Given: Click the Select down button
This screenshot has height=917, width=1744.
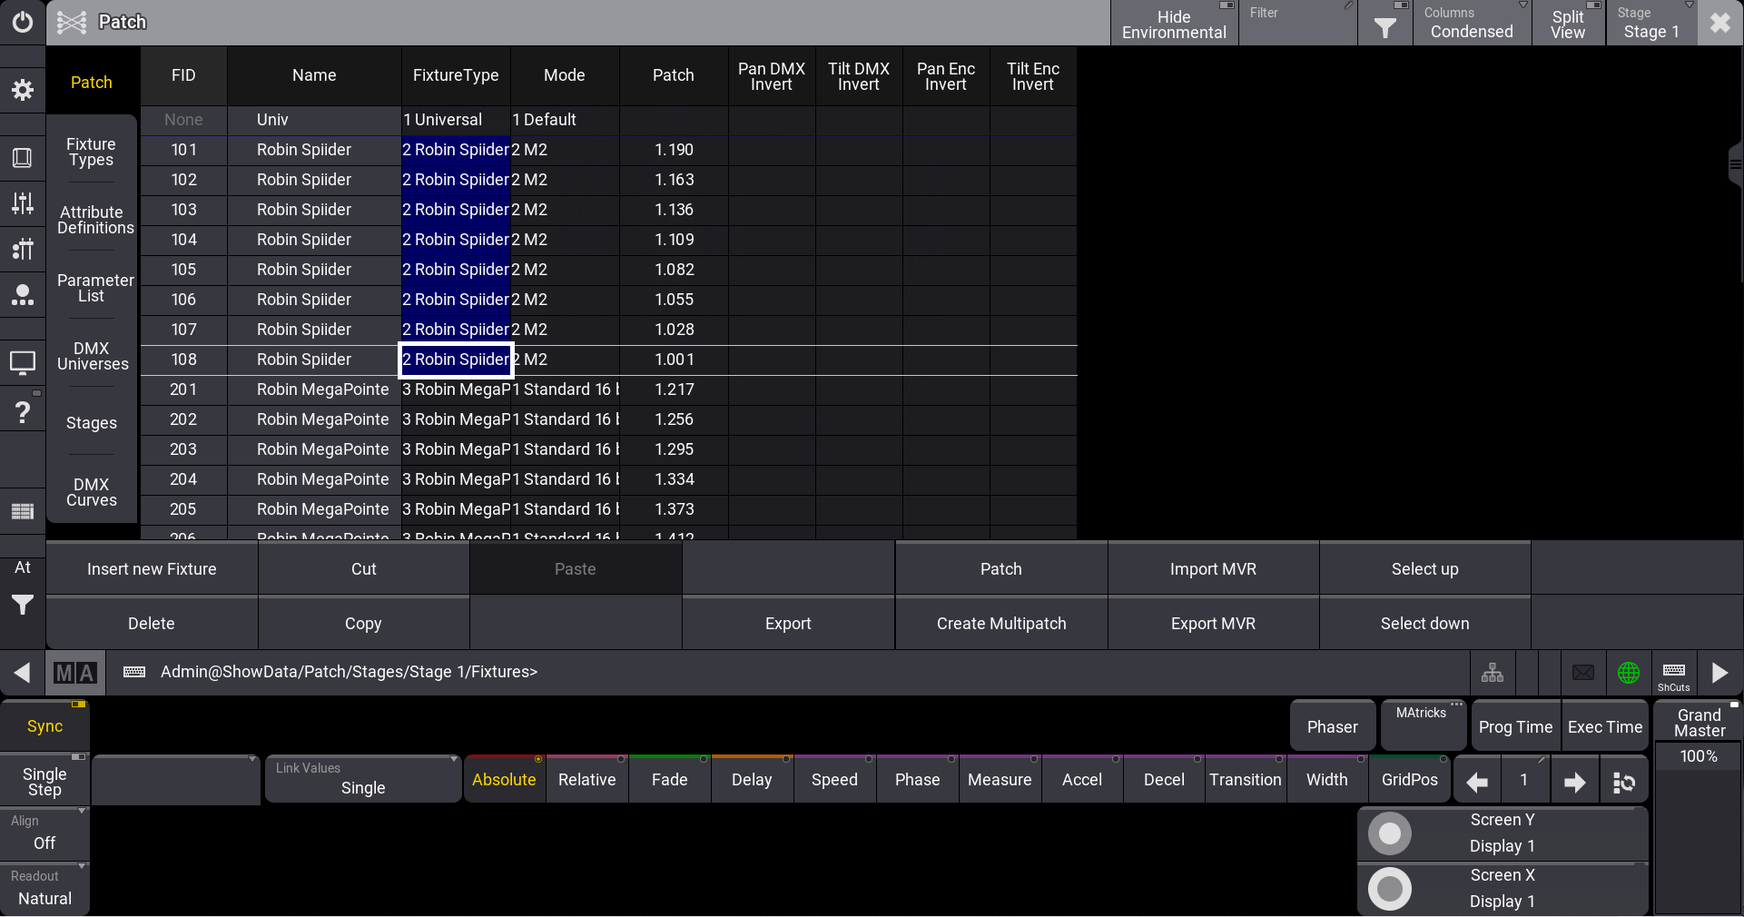Looking at the screenshot, I should [x=1424, y=624].
